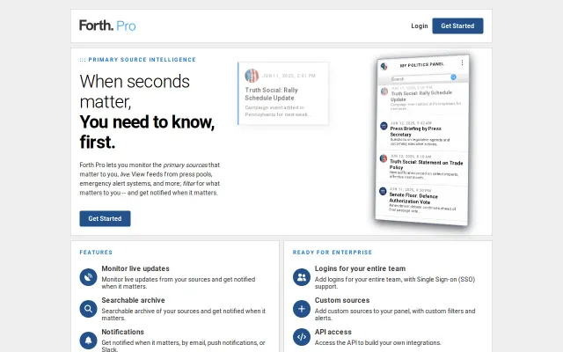Click the hero Get Started button below the description
Viewport: 563px width, 352px height.
click(105, 218)
